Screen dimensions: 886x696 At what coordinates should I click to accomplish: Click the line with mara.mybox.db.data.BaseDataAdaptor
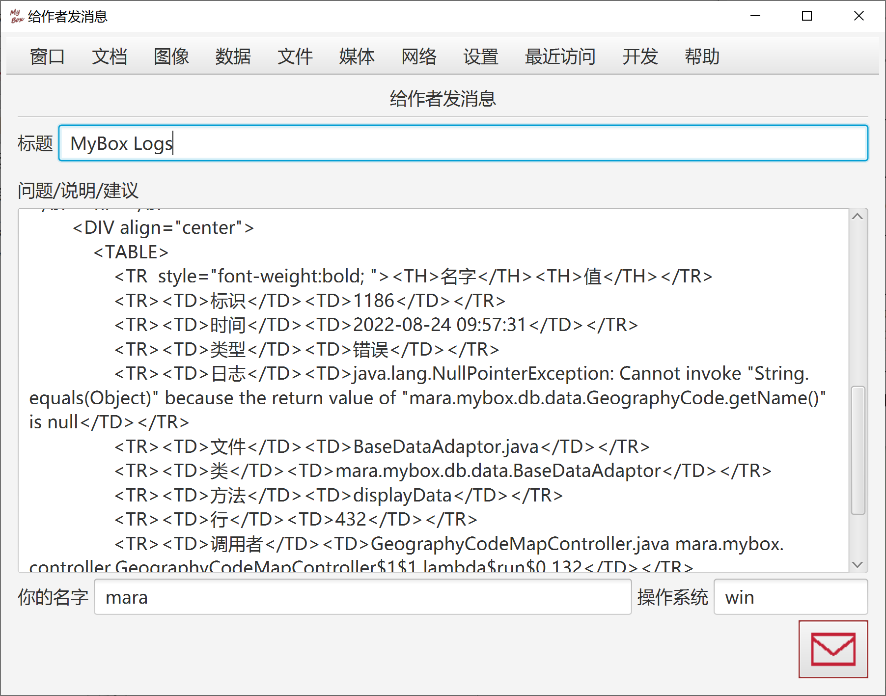(x=443, y=471)
